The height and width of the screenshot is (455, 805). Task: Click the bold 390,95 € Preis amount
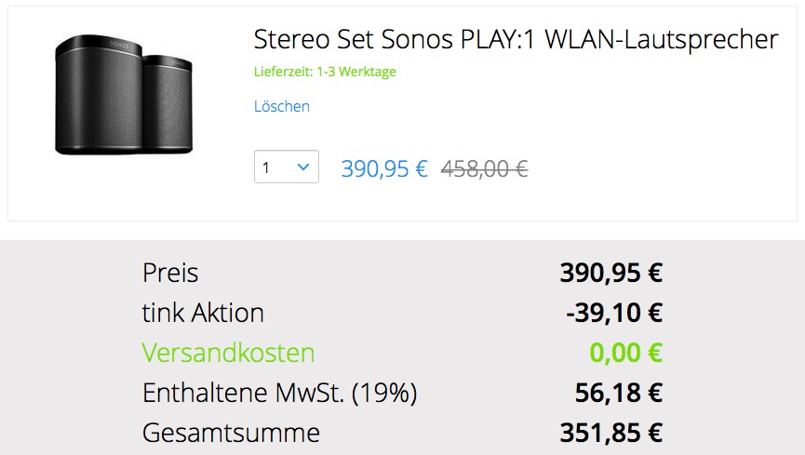click(x=610, y=273)
